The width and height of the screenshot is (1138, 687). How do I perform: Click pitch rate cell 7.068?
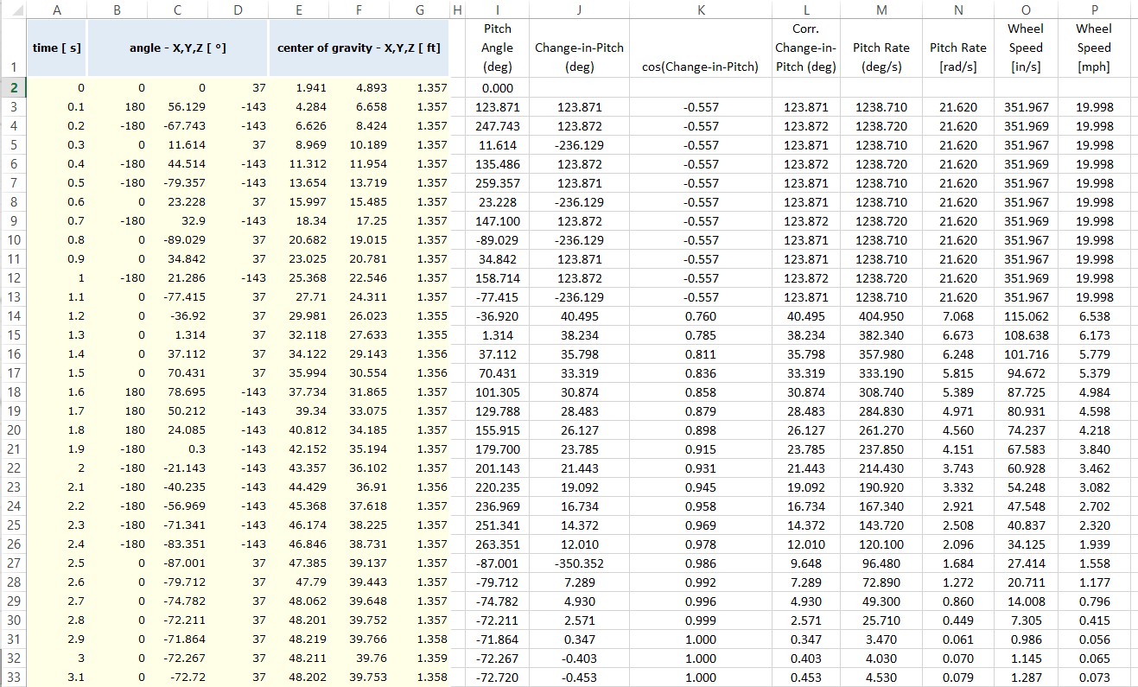tap(957, 316)
